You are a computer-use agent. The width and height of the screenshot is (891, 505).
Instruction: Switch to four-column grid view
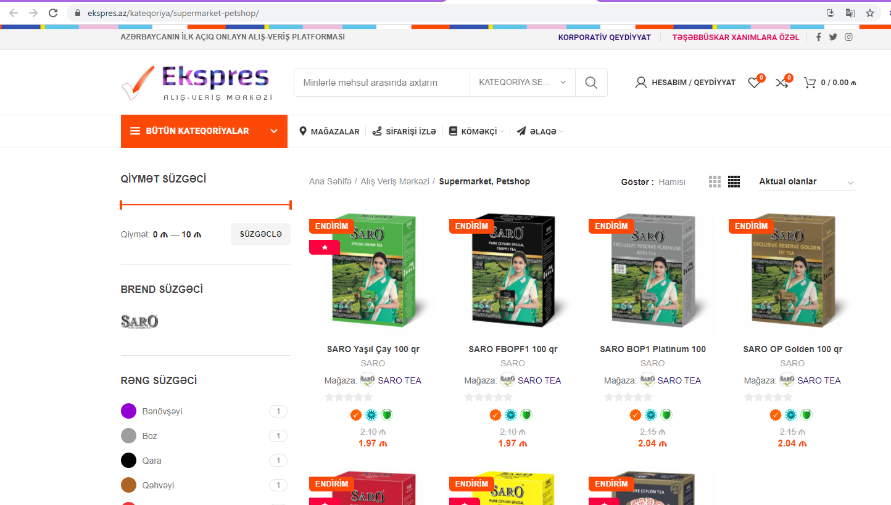coord(734,181)
